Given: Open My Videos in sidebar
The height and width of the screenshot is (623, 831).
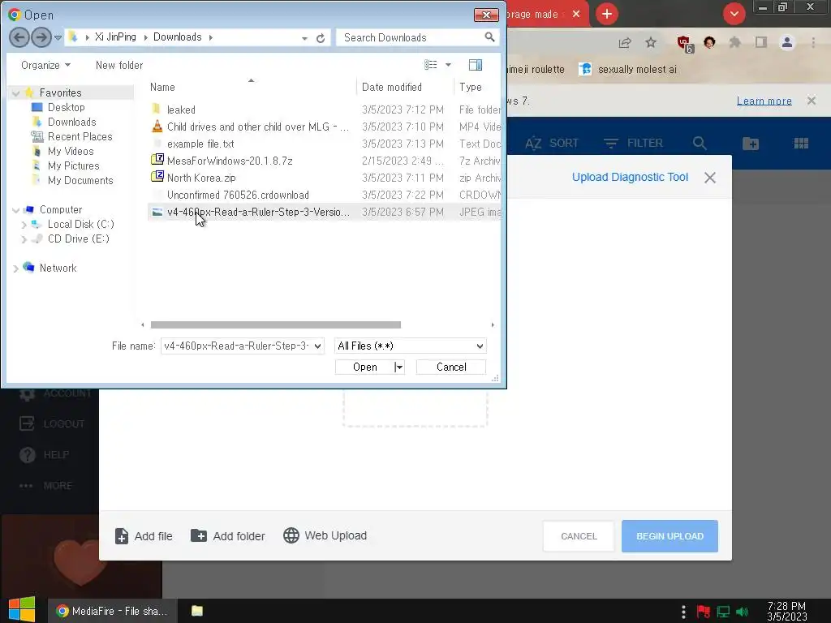Looking at the screenshot, I should click(71, 151).
